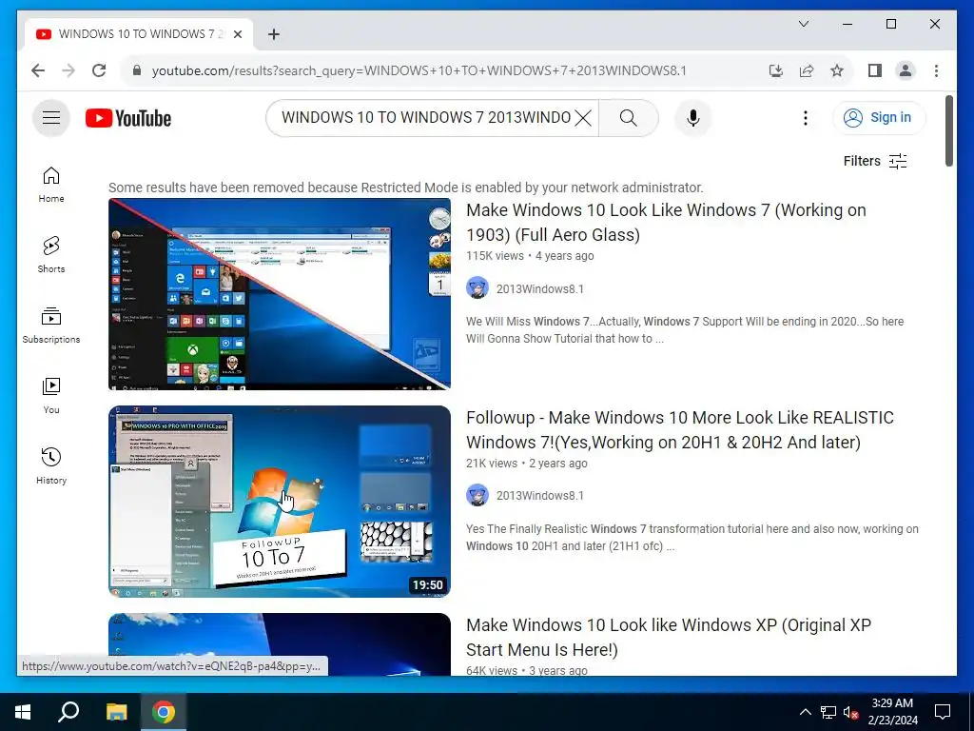Go forward in Chrome
Viewport: 974px width, 731px height.
68,70
